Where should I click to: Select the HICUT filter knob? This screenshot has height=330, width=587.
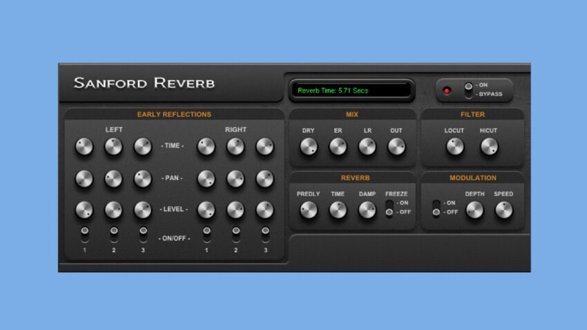point(489,146)
